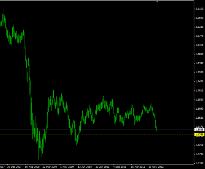Click the 13 Jun 2010 date label

click(85, 167)
